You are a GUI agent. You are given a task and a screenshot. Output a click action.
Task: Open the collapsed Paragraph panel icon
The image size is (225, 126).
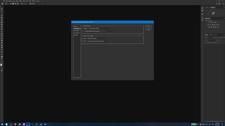pyautogui.click(x=202, y=20)
